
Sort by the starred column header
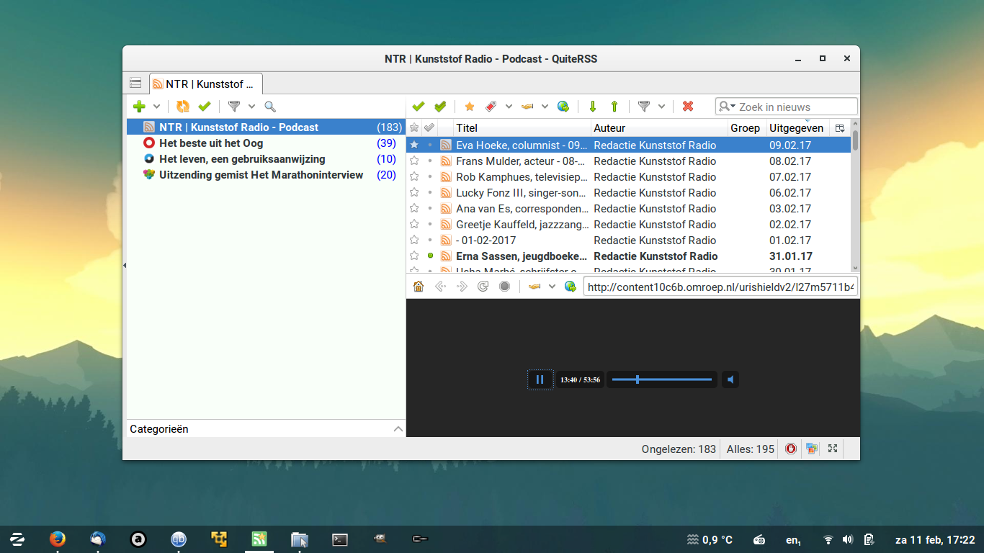(x=414, y=128)
